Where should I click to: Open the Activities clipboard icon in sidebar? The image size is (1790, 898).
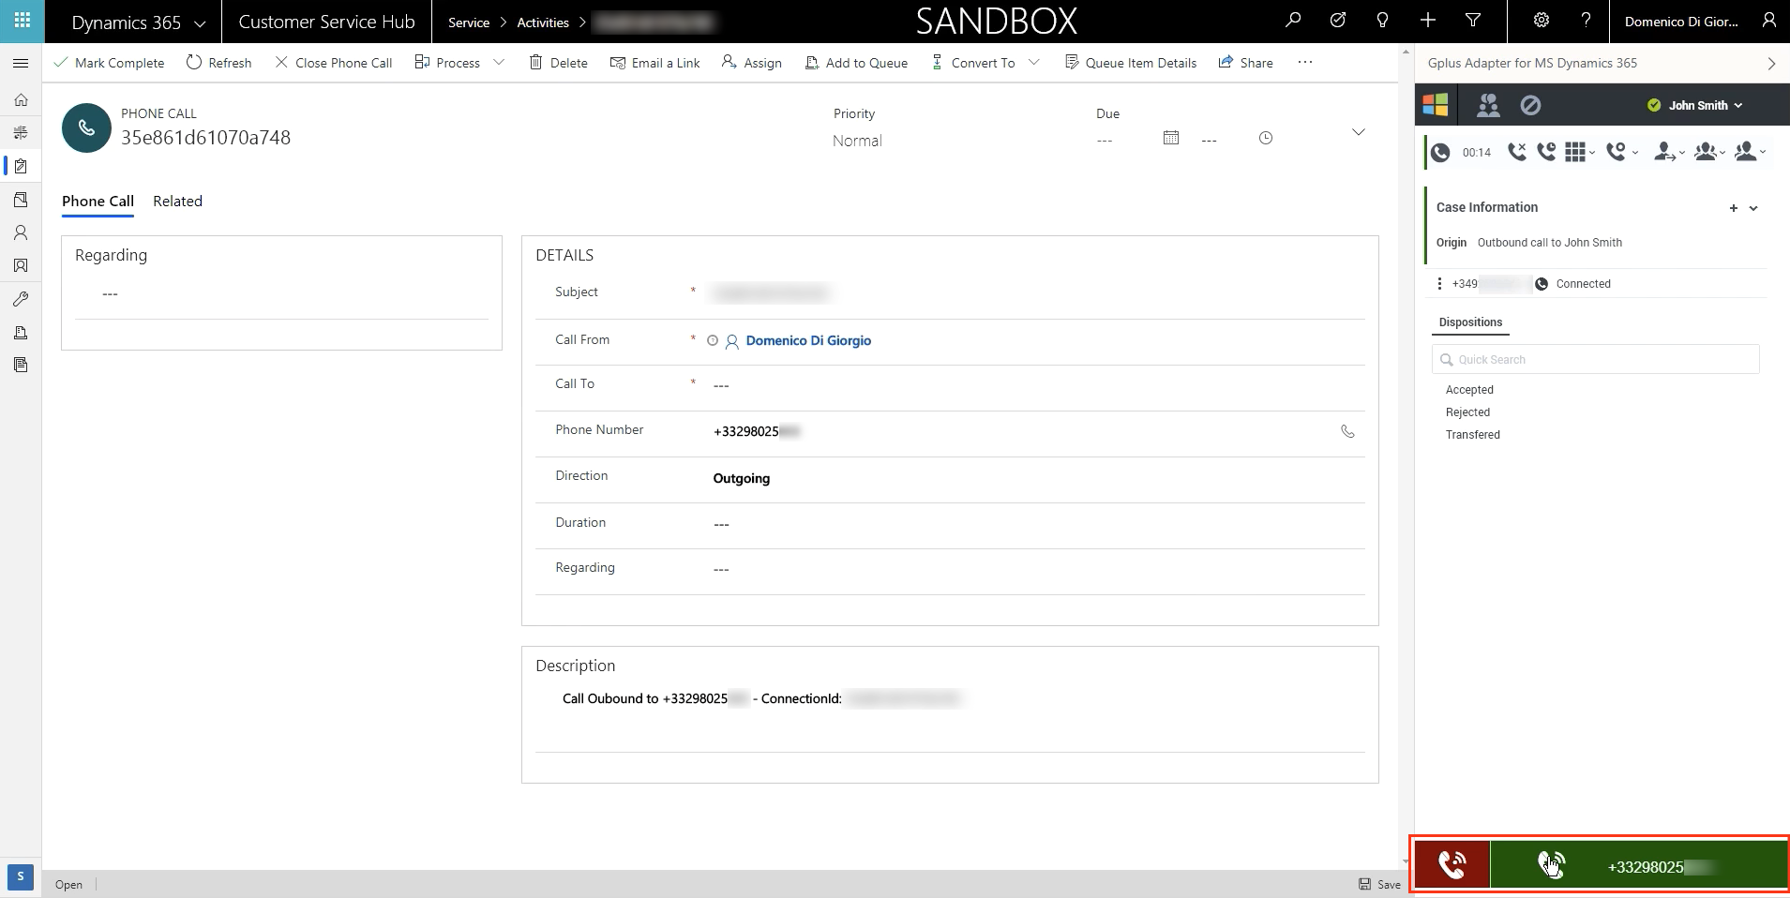click(21, 166)
